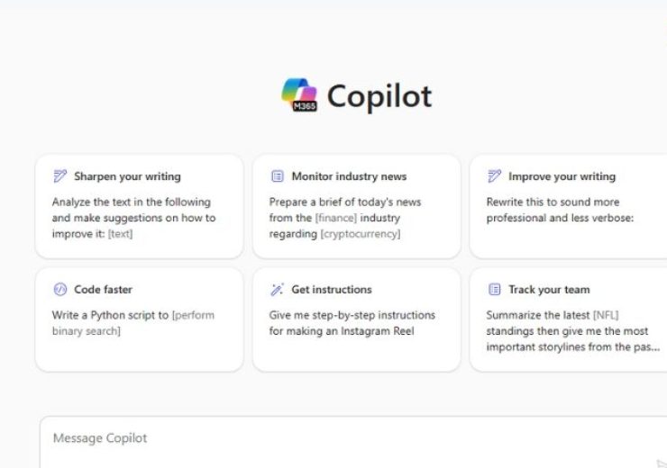Select the Get instructions prompt card

tap(356, 319)
